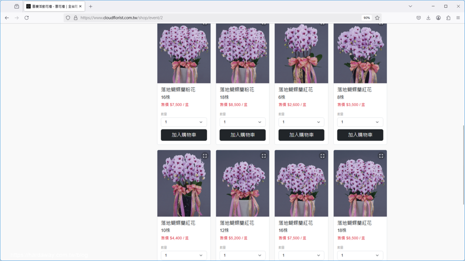465x261 pixels.
Task: View photo of red orchid 18株
Action: coord(360,183)
